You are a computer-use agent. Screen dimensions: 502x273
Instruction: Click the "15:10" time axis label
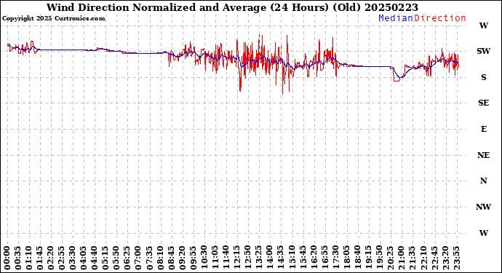[292, 258]
